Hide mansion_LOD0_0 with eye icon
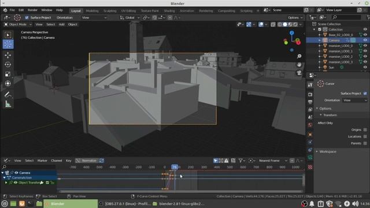Screen dimensions: 370x208 [365, 46]
